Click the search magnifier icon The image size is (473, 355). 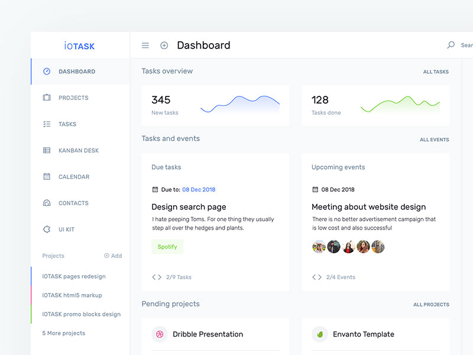pos(450,44)
